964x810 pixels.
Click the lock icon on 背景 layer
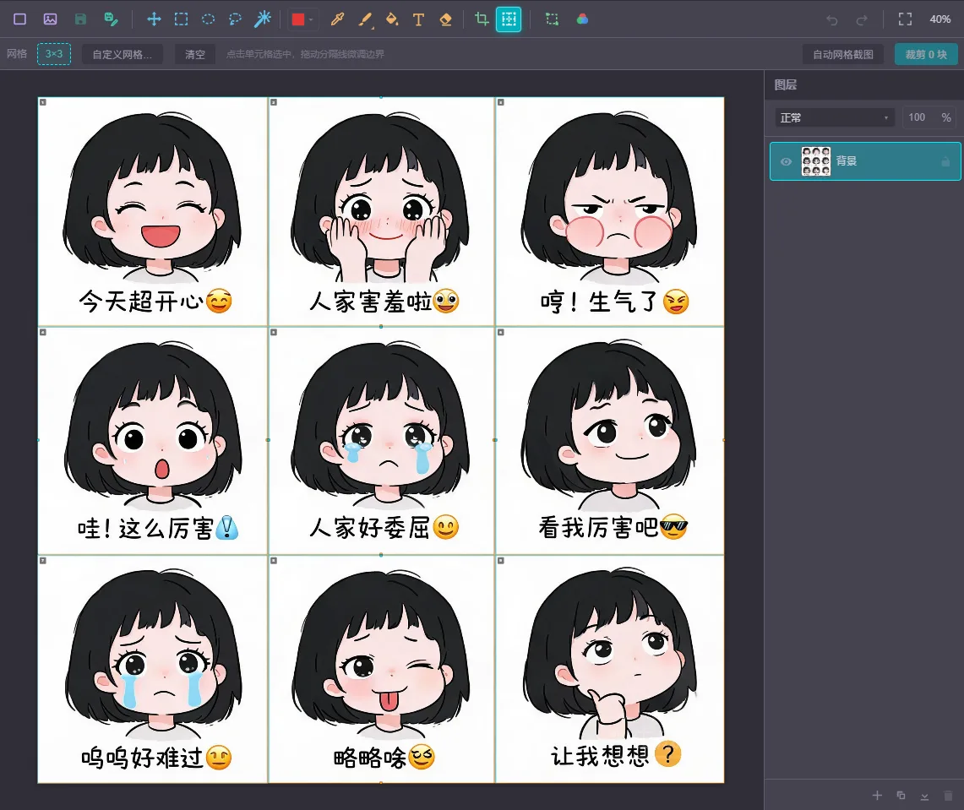tap(945, 161)
